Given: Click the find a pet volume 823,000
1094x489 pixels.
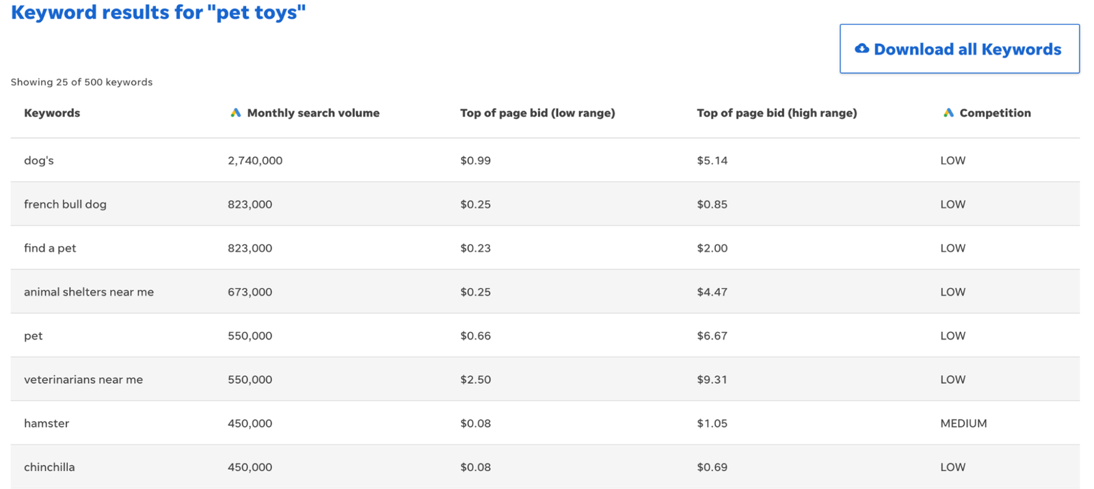Looking at the screenshot, I should click(x=250, y=248).
